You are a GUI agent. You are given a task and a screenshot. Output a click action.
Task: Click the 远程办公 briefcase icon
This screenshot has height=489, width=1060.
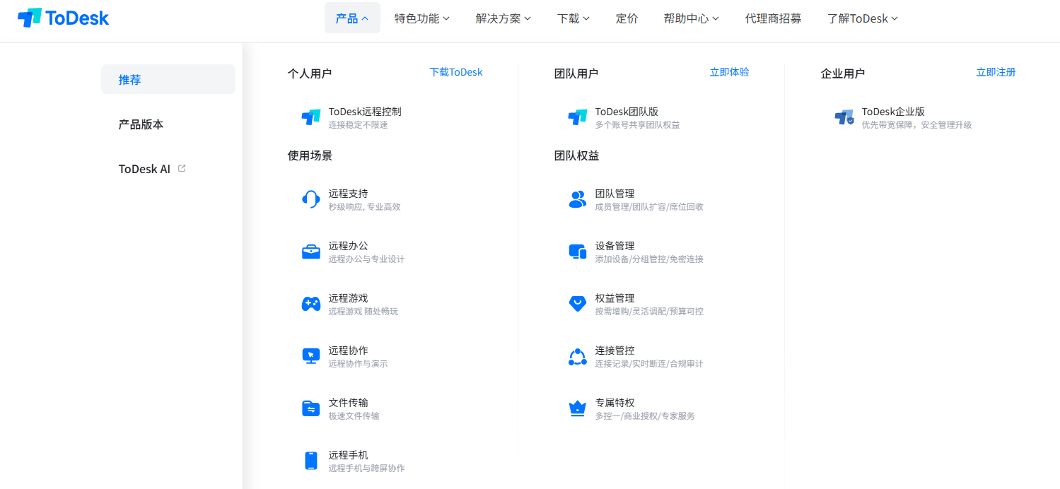(x=311, y=252)
